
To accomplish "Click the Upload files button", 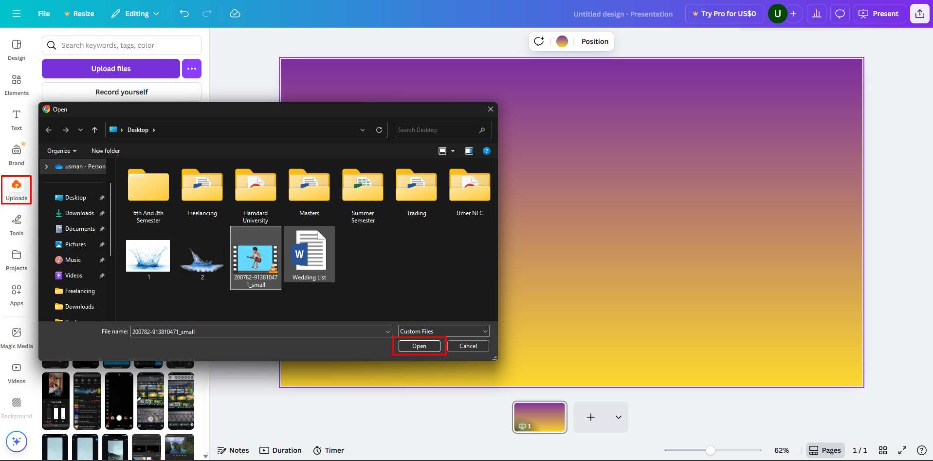I will (x=110, y=68).
